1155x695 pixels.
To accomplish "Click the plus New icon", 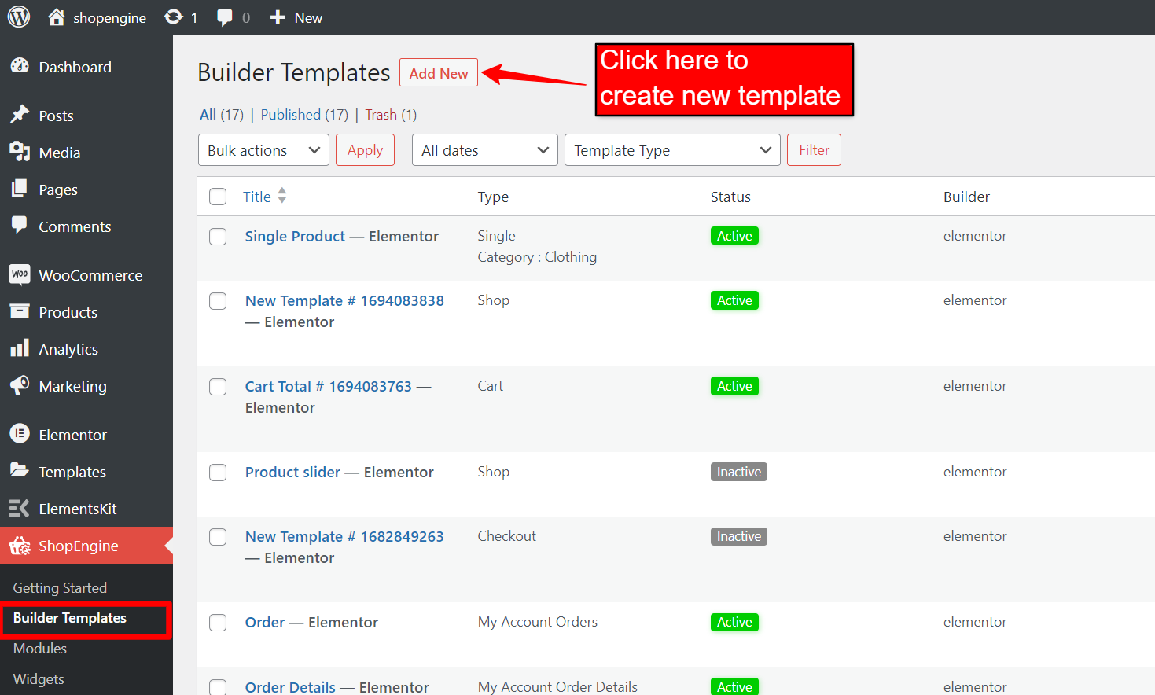I will tap(278, 17).
